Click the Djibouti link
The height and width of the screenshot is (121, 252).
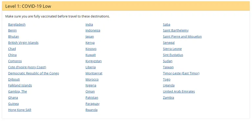pos(14,80)
